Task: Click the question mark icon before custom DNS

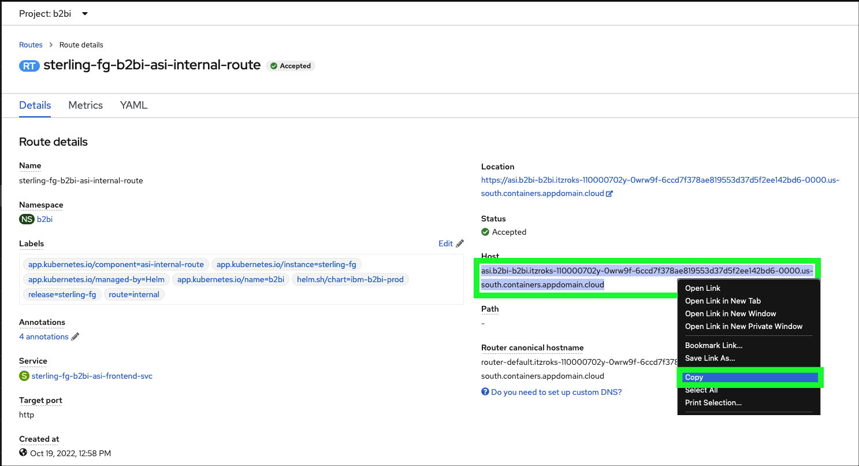Action: coord(485,392)
